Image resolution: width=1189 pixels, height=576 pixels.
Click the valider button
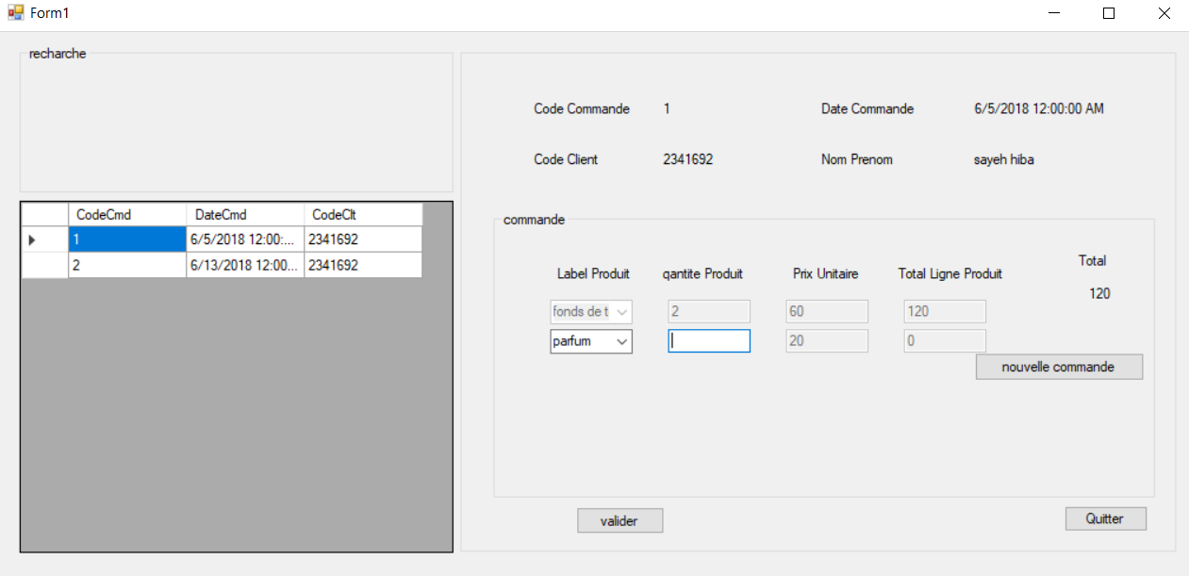(620, 520)
